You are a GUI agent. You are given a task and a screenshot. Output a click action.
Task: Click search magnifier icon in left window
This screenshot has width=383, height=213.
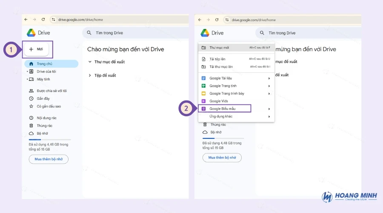tap(89, 33)
